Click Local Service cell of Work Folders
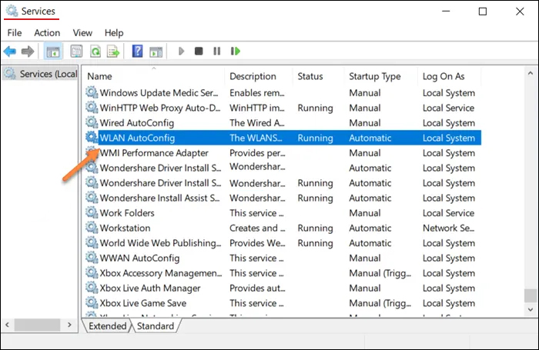The width and height of the screenshot is (539, 350). click(x=448, y=213)
